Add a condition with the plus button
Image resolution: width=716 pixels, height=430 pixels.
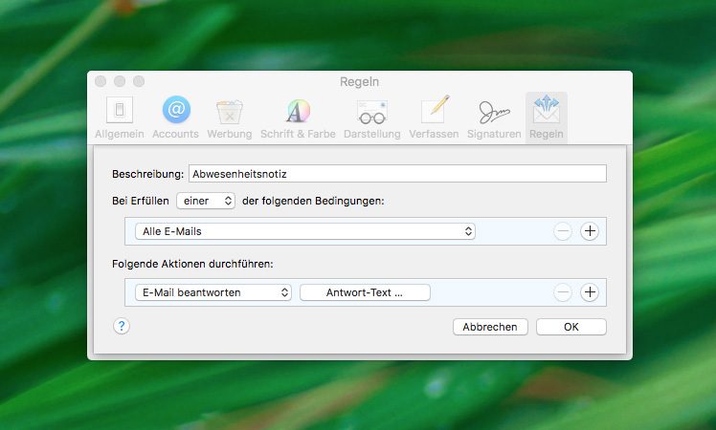point(590,231)
